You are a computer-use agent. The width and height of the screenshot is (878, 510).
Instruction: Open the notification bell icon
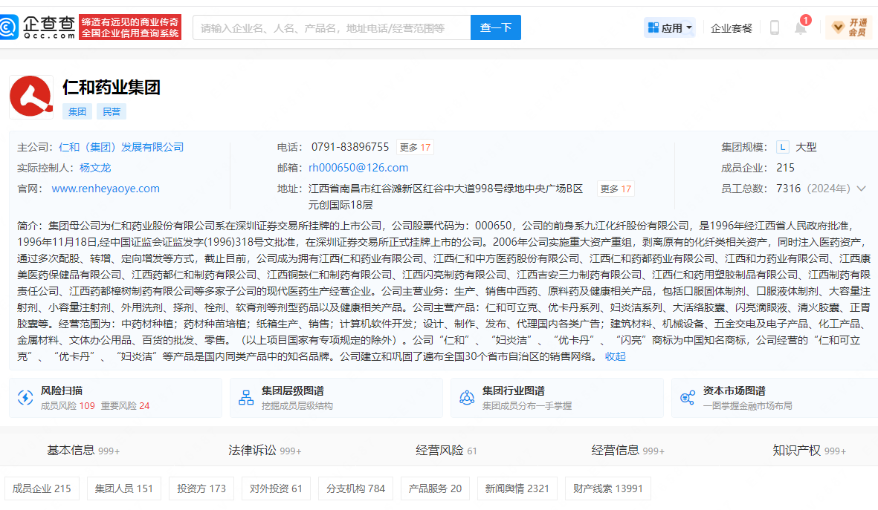click(x=801, y=28)
